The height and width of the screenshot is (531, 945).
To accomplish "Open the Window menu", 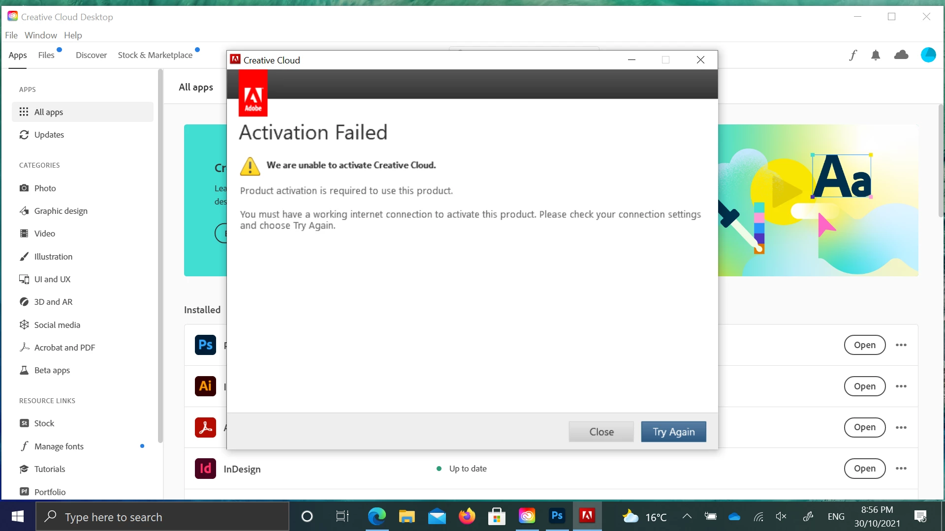I will coord(41,35).
